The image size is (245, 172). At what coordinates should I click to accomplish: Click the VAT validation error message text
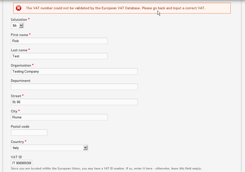click(x=116, y=8)
